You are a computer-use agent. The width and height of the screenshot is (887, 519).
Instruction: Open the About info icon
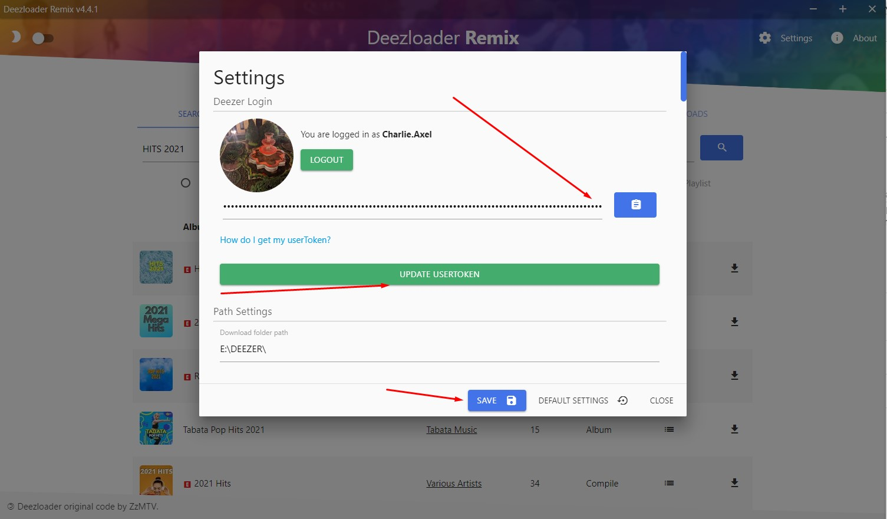click(837, 38)
